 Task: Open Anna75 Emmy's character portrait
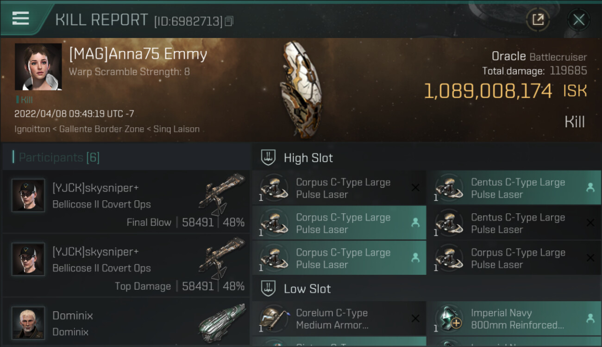click(38, 67)
